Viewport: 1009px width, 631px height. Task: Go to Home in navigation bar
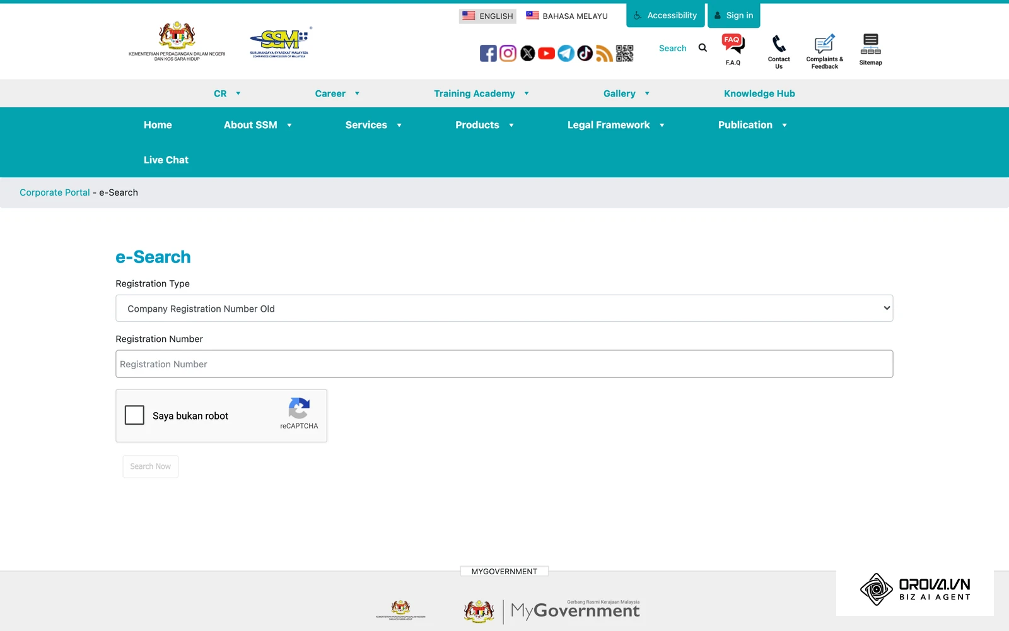click(158, 125)
